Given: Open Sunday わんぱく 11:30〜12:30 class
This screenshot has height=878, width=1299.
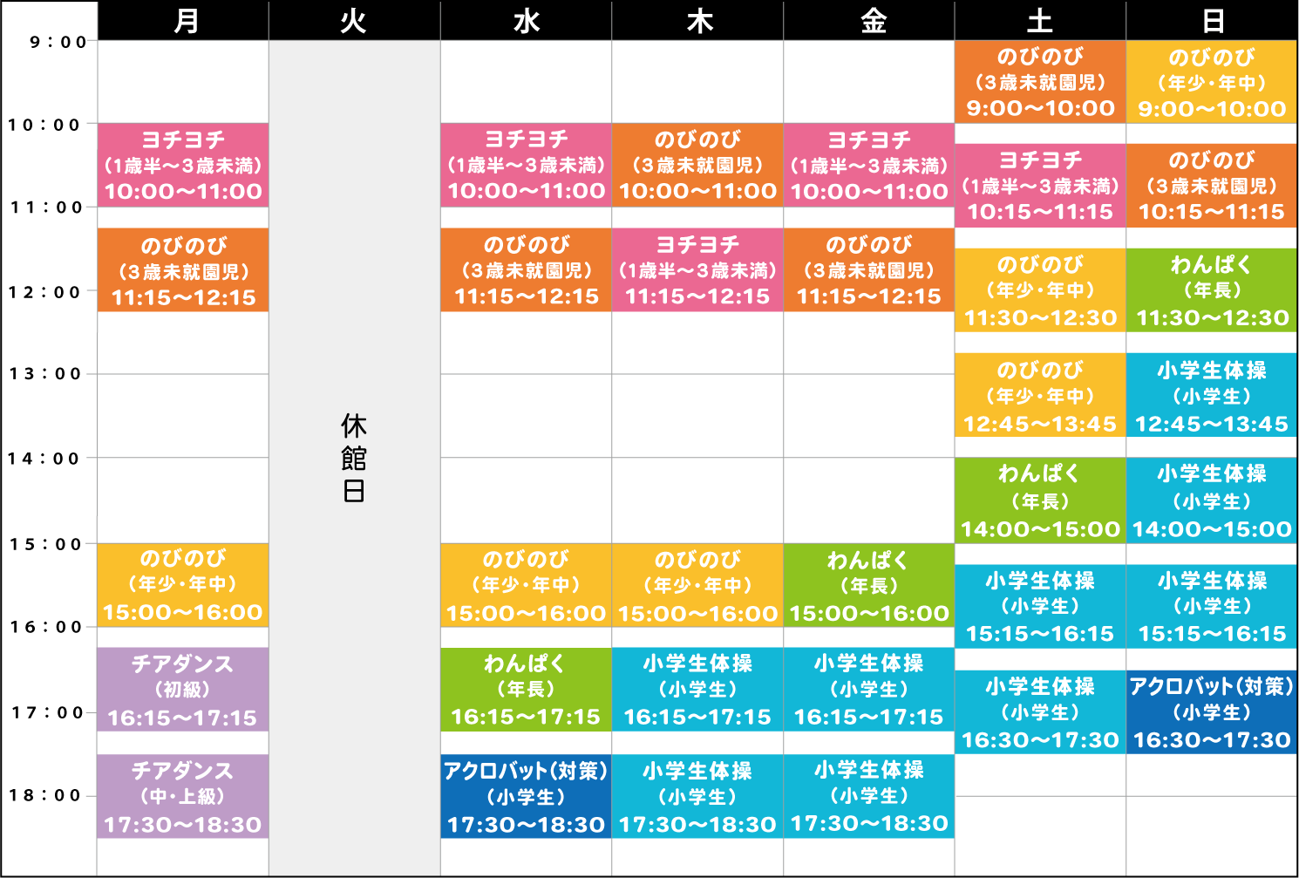Looking at the screenshot, I should (1212, 290).
